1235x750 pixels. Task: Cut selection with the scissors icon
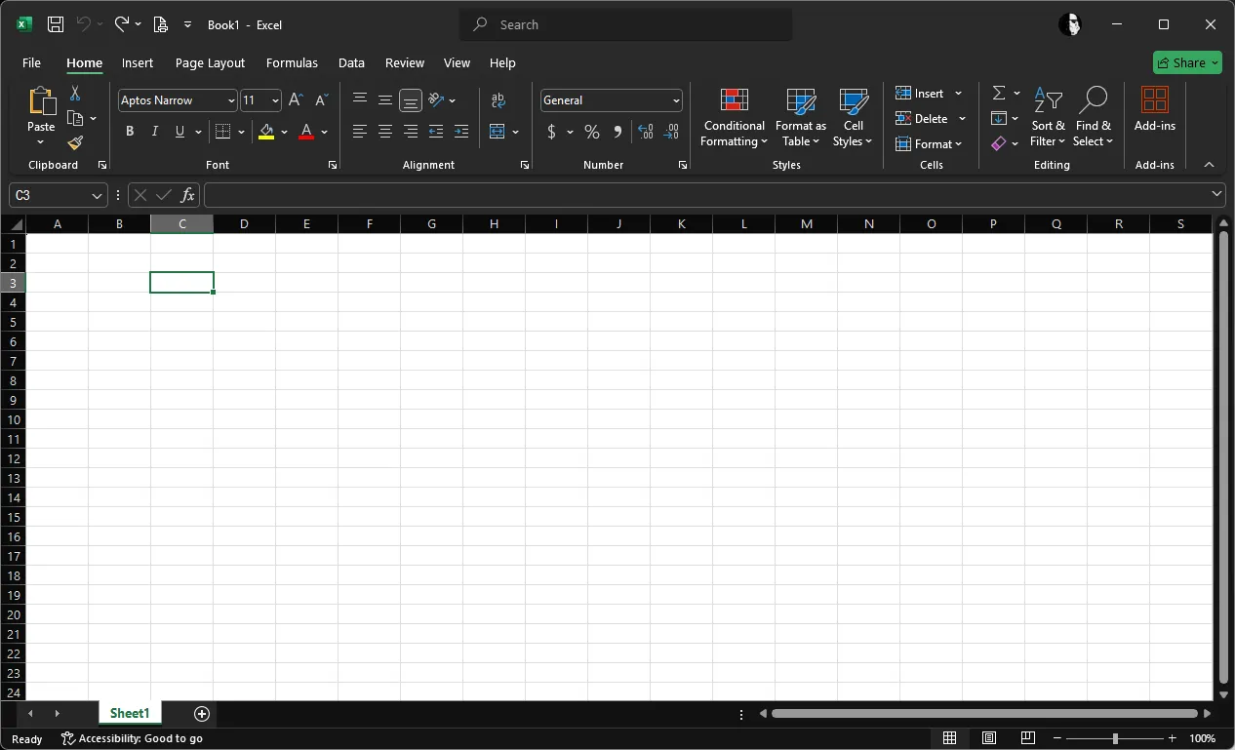tap(75, 94)
